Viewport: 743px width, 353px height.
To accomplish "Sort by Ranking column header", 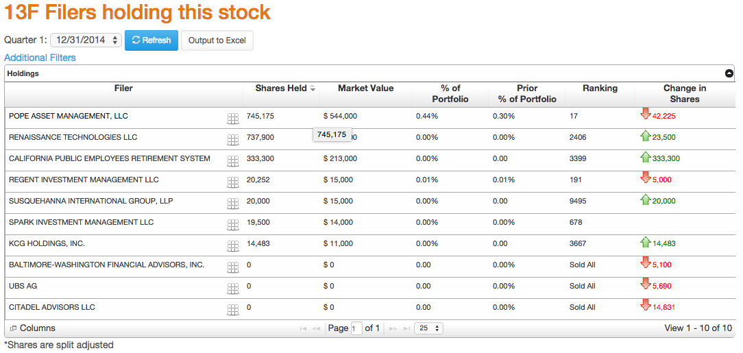I will coord(600,88).
